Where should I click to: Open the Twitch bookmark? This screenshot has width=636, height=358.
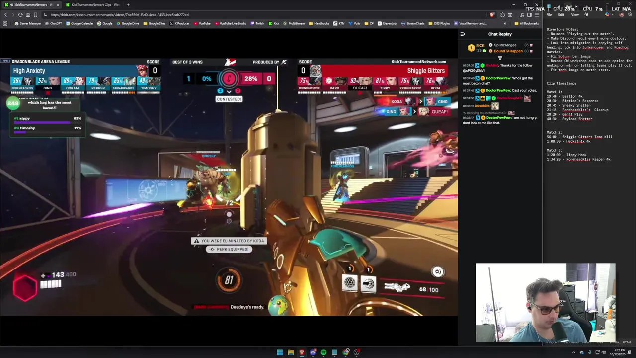point(257,23)
